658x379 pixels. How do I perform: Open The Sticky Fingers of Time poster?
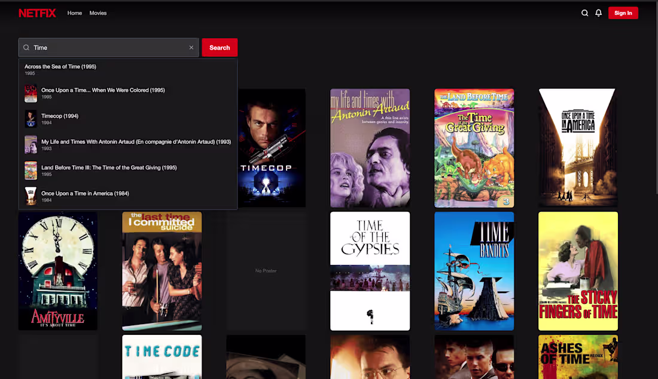[578, 271]
